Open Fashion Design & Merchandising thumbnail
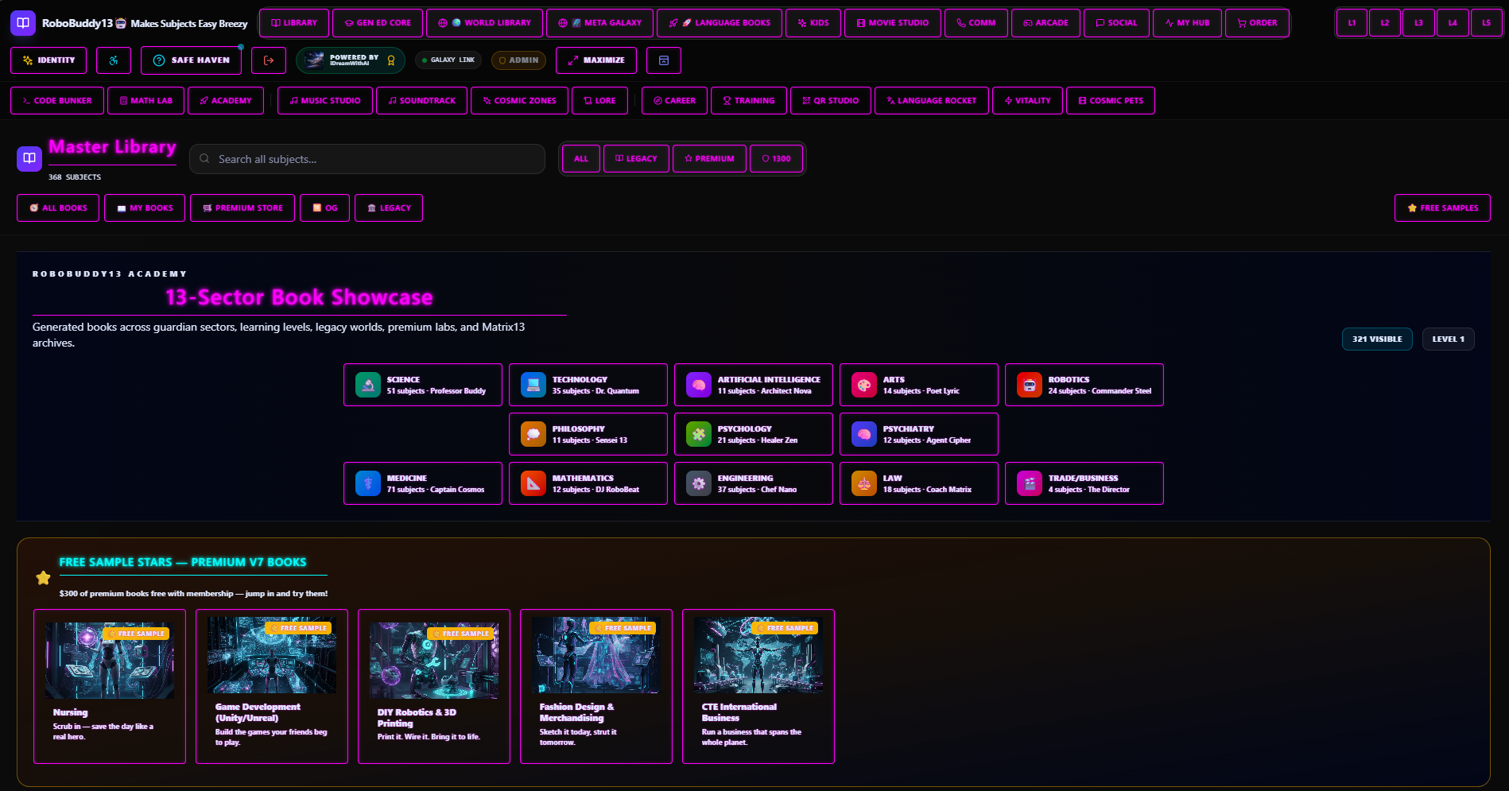 [596, 655]
